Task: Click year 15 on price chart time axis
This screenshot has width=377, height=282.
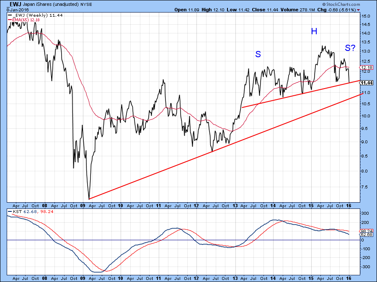Action: coord(311,206)
